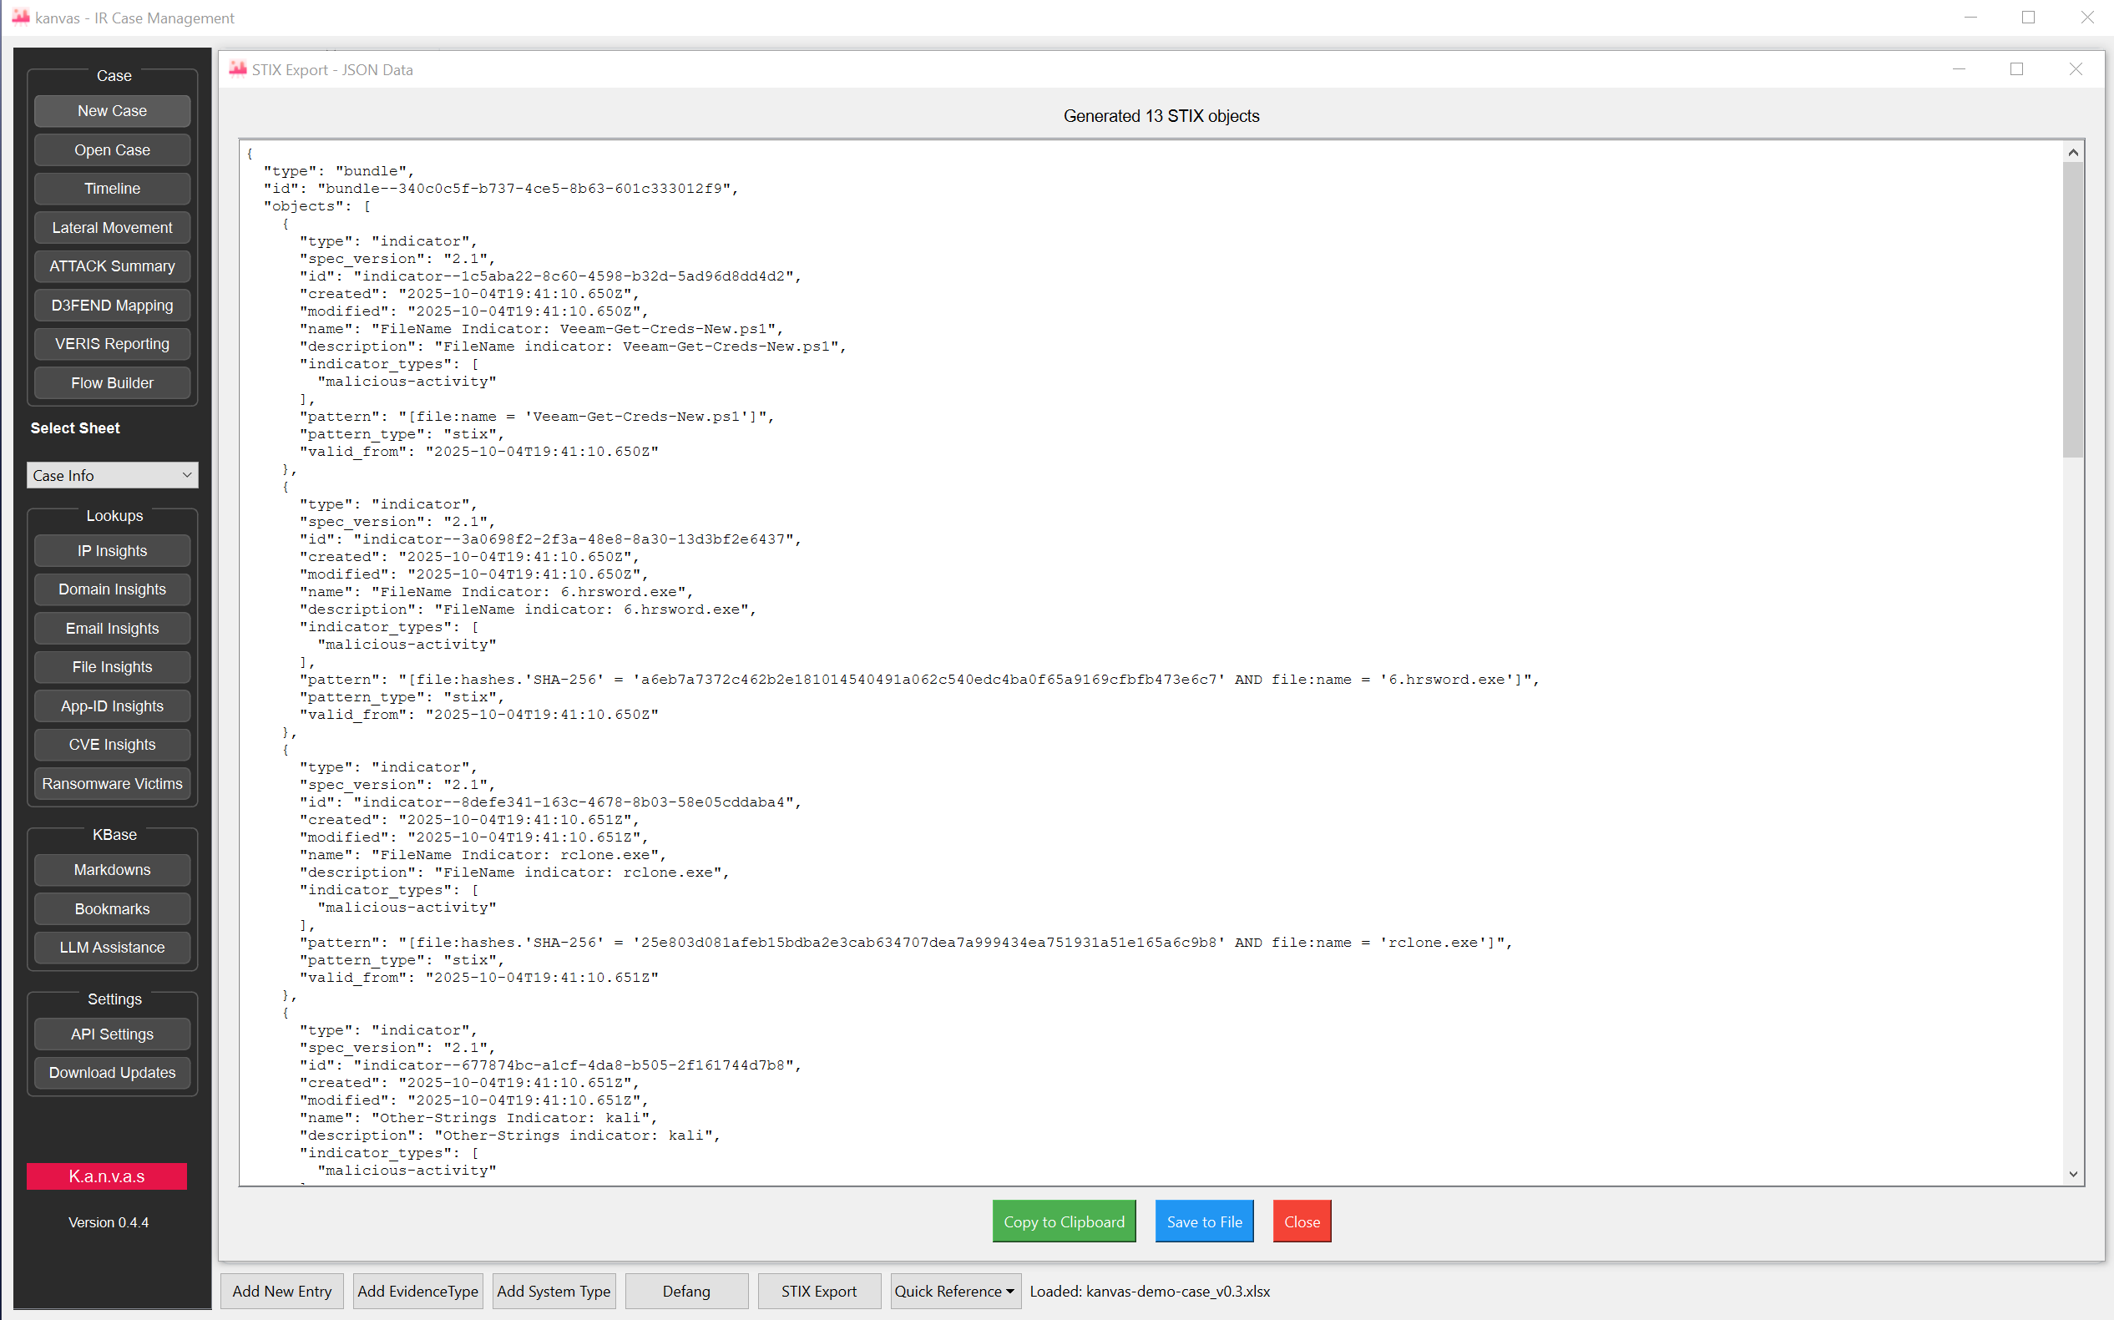Open the Timeline view
This screenshot has width=2114, height=1320.
click(112, 189)
